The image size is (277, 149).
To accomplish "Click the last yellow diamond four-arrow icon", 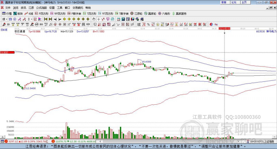I will pyautogui.click(x=88, y=19).
